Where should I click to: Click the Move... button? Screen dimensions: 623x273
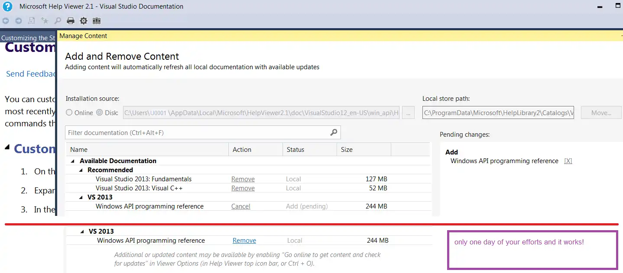click(601, 112)
